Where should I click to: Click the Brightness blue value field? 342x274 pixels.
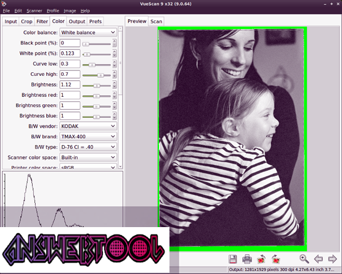tap(70, 116)
